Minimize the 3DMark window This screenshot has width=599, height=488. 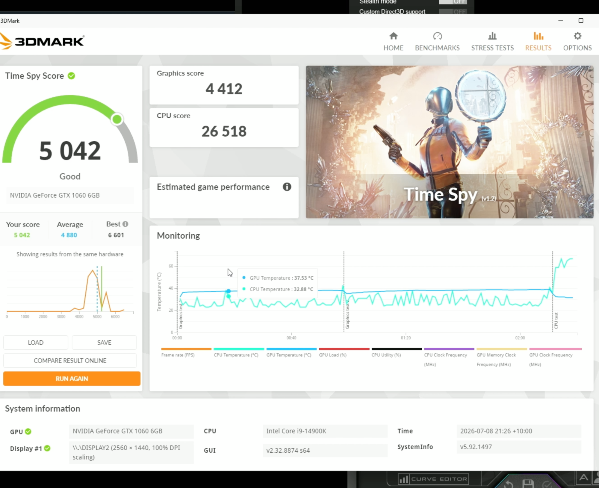click(x=561, y=21)
